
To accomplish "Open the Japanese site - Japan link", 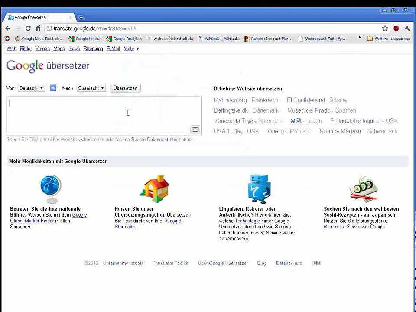I will click(306, 121).
